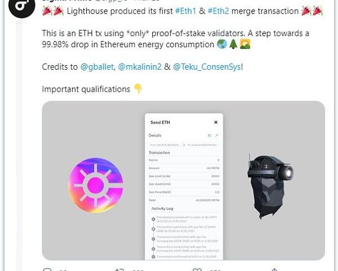Click the copy icon beside Details

tap(210, 135)
